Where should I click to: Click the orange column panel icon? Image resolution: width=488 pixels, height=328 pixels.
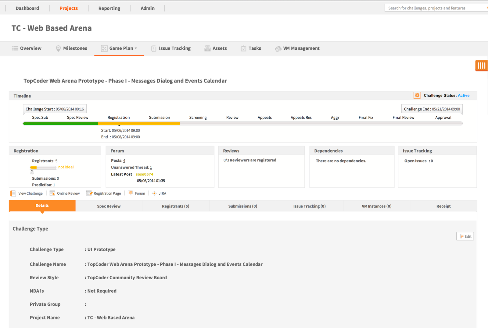coord(481,65)
